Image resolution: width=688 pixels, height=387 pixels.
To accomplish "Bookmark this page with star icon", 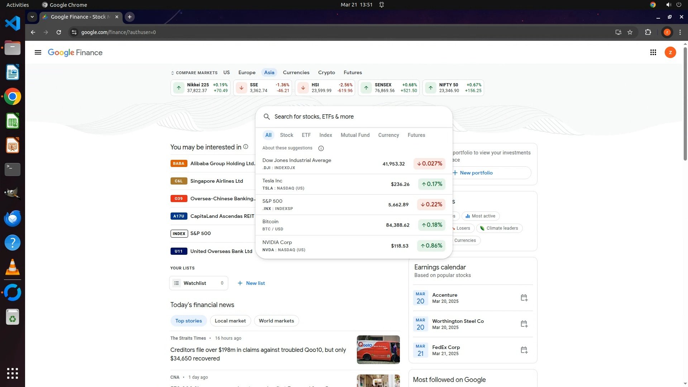I will [x=630, y=32].
